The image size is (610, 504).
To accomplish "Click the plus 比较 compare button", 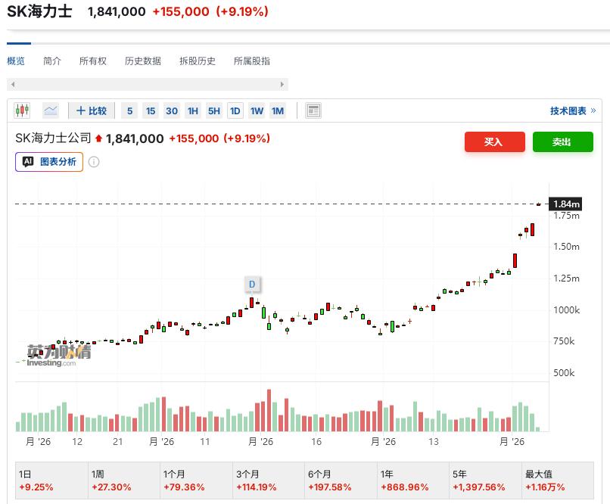I will pos(92,110).
